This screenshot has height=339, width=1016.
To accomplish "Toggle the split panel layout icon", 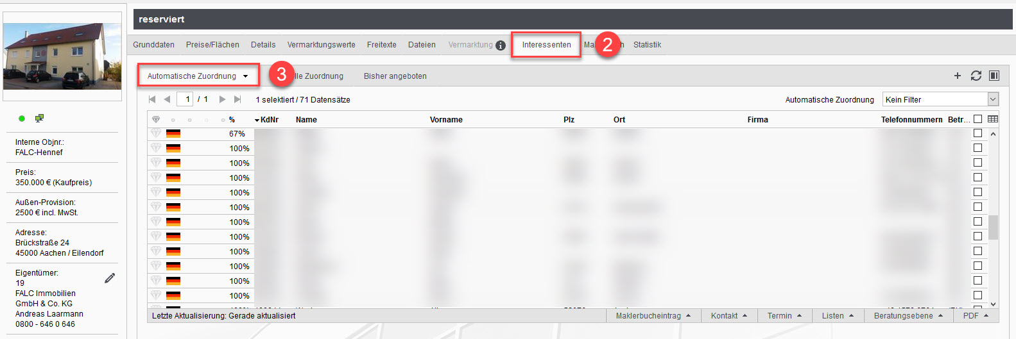I will point(994,76).
